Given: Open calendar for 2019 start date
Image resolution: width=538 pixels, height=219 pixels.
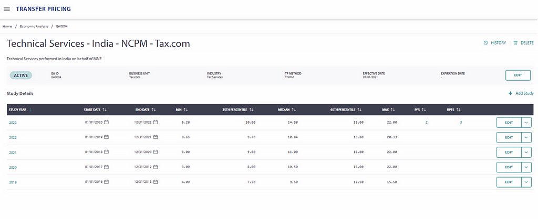Looking at the screenshot, I should click(x=107, y=182).
